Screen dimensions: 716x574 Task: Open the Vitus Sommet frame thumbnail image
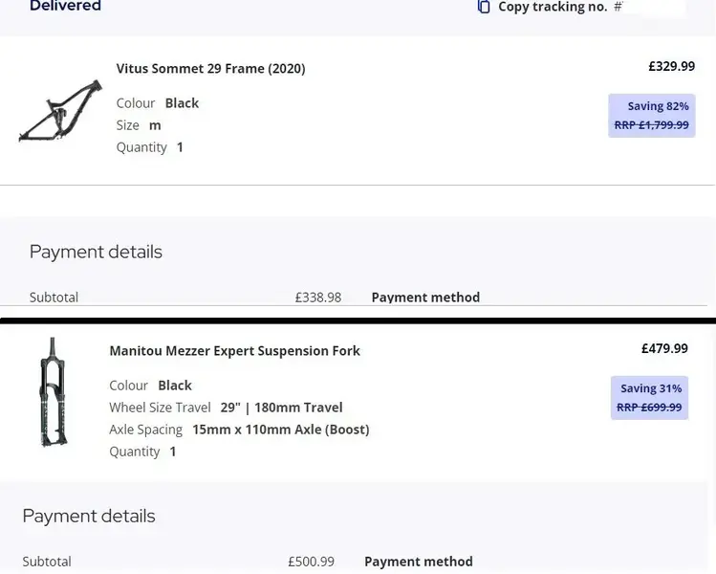[x=60, y=110]
